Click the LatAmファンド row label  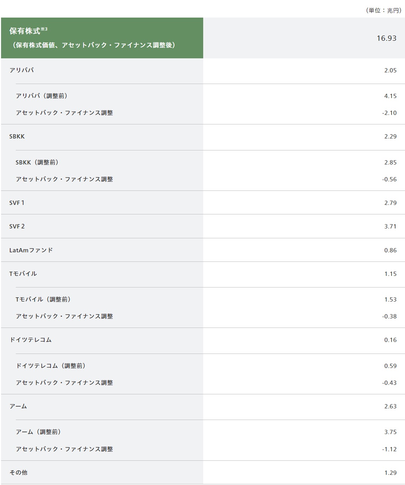click(31, 250)
